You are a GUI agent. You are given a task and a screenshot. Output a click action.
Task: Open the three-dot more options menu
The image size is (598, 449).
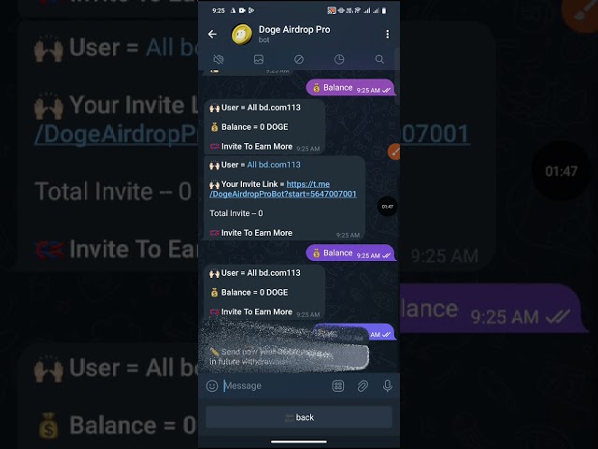coord(388,35)
